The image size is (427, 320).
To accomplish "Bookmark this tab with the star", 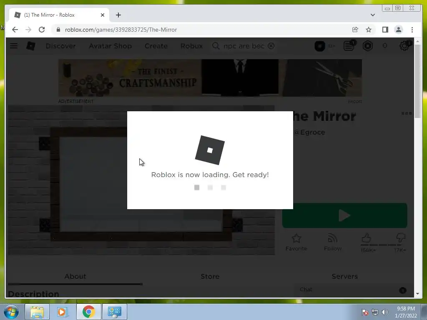I will (369, 30).
